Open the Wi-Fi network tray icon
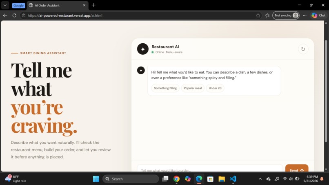The image size is (329, 185). [285, 179]
